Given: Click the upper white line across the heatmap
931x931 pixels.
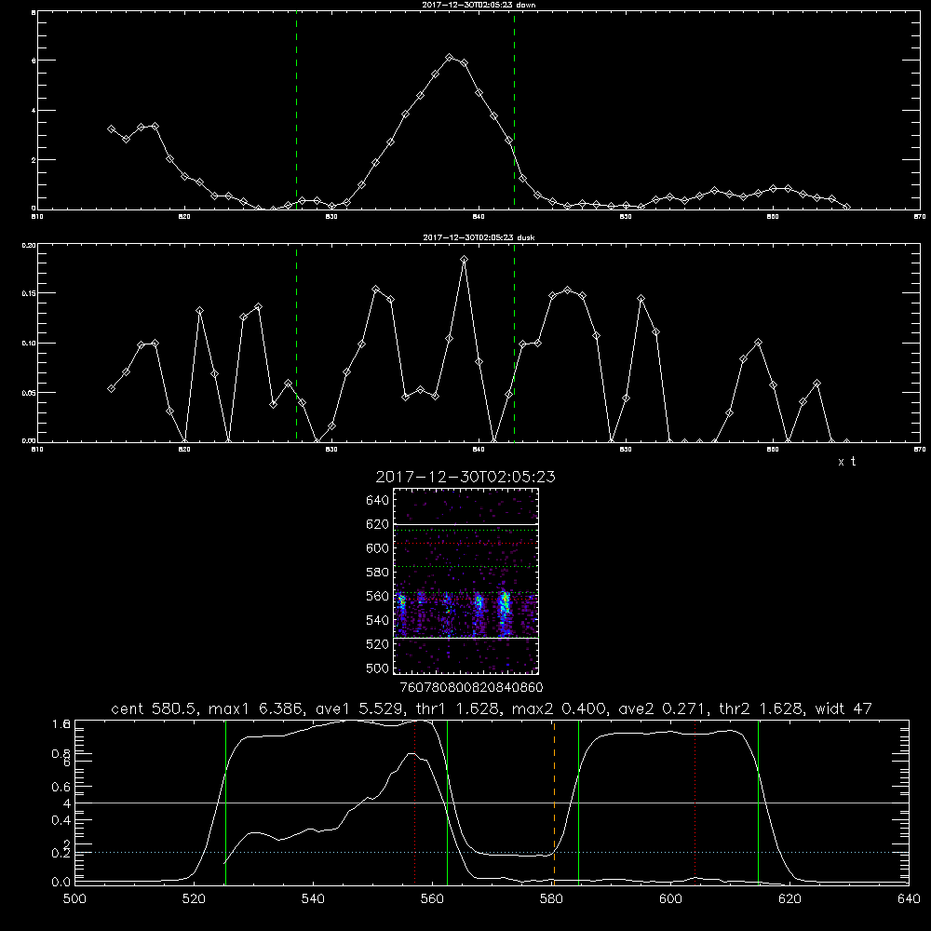Looking at the screenshot, I should tap(466, 524).
